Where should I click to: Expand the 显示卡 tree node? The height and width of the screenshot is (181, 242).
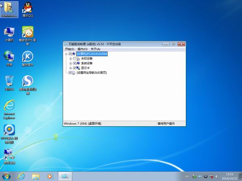click(71, 68)
